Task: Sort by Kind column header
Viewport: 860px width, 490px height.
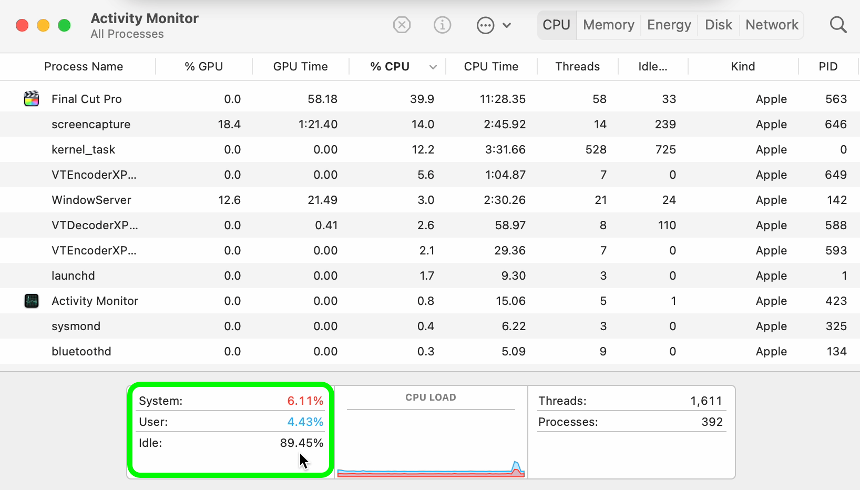Action: tap(743, 67)
